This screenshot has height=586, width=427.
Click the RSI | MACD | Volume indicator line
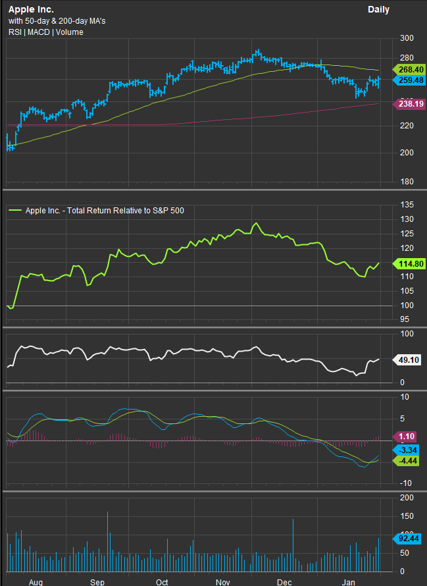click(46, 32)
